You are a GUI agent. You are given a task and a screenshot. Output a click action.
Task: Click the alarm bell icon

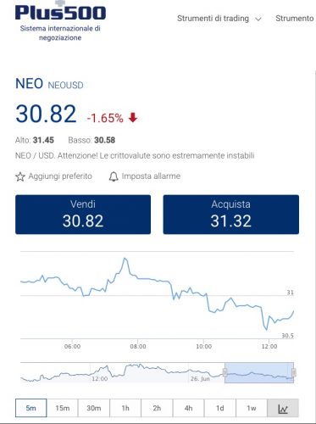[x=114, y=176]
